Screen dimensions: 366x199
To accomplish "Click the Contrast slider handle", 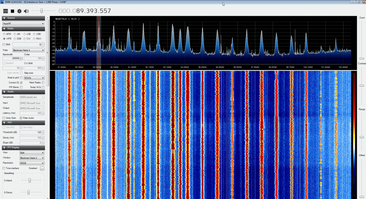I will 362,86.
